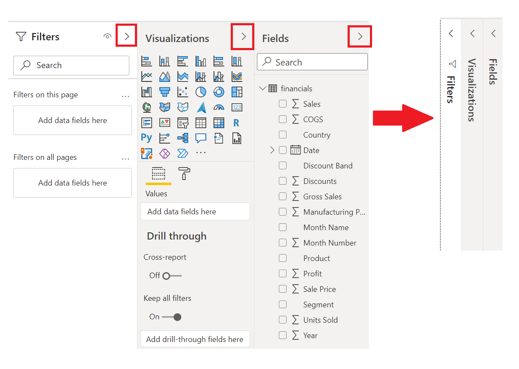
Task: Collapse the Visualizations pane chevron
Action: (x=244, y=37)
